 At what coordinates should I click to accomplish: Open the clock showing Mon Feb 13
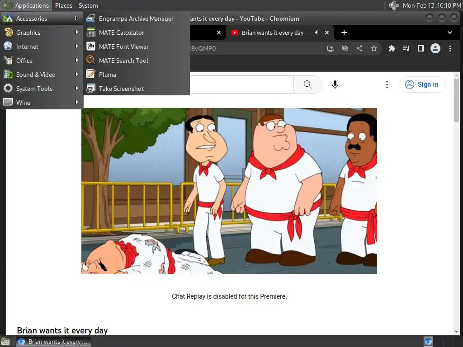(432, 5)
